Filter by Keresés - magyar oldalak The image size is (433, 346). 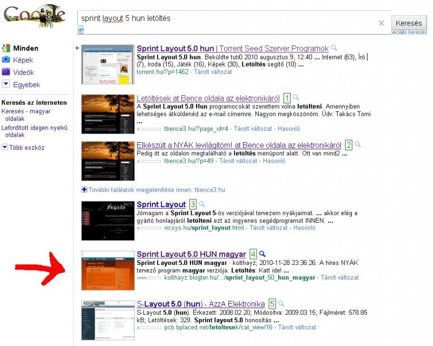click(26, 115)
